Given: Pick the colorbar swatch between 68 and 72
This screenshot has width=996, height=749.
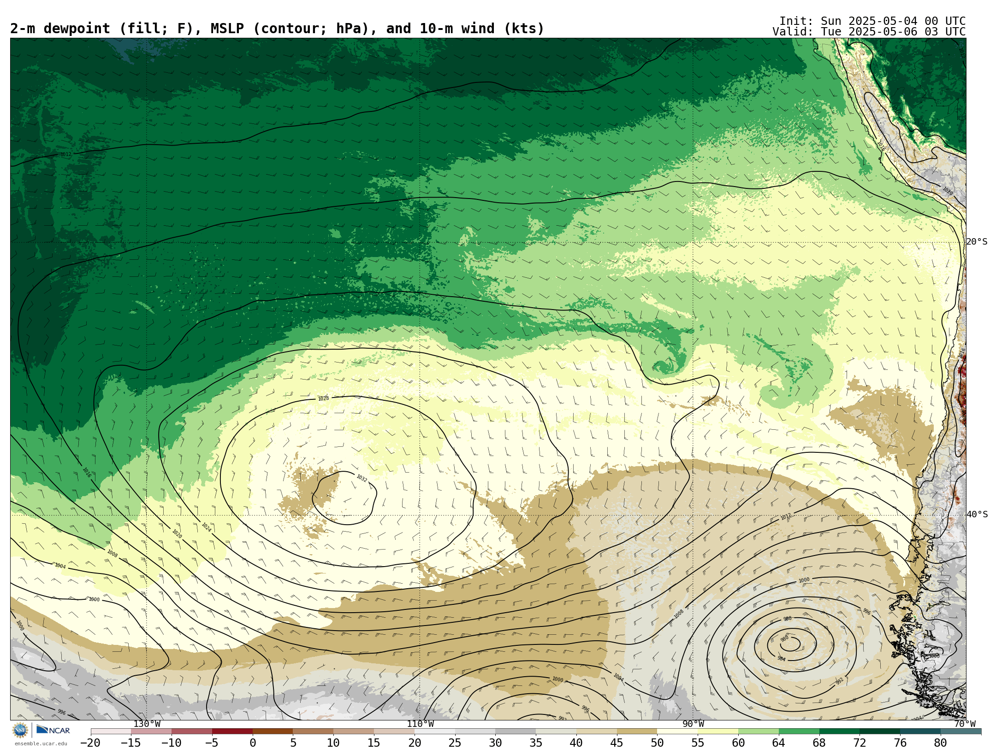Looking at the screenshot, I should (839, 731).
